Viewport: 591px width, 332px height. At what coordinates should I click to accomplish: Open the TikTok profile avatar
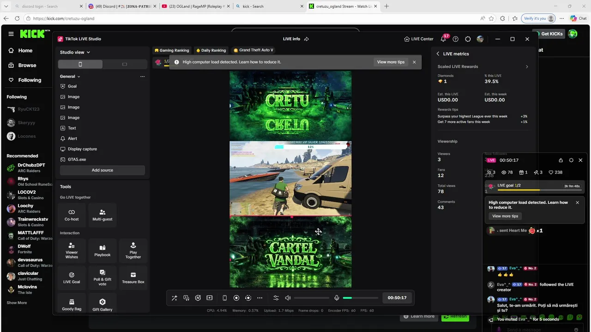(x=480, y=39)
